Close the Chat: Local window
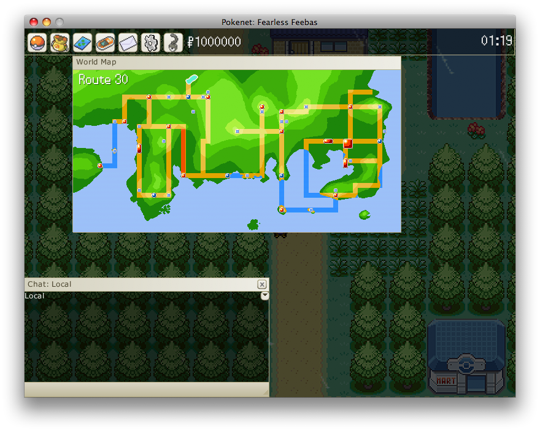 click(x=262, y=284)
